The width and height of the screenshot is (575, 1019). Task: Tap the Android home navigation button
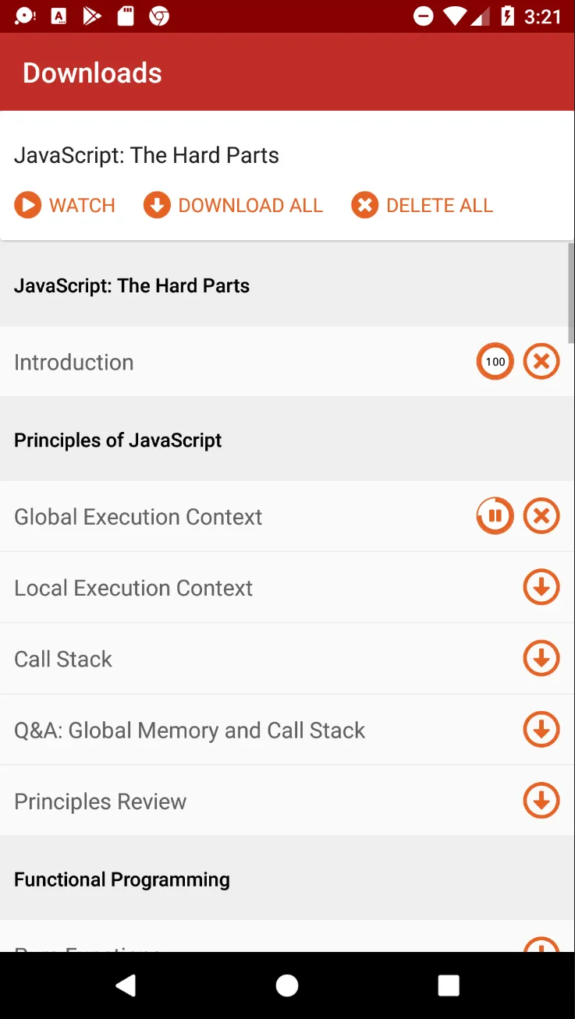pyautogui.click(x=287, y=985)
